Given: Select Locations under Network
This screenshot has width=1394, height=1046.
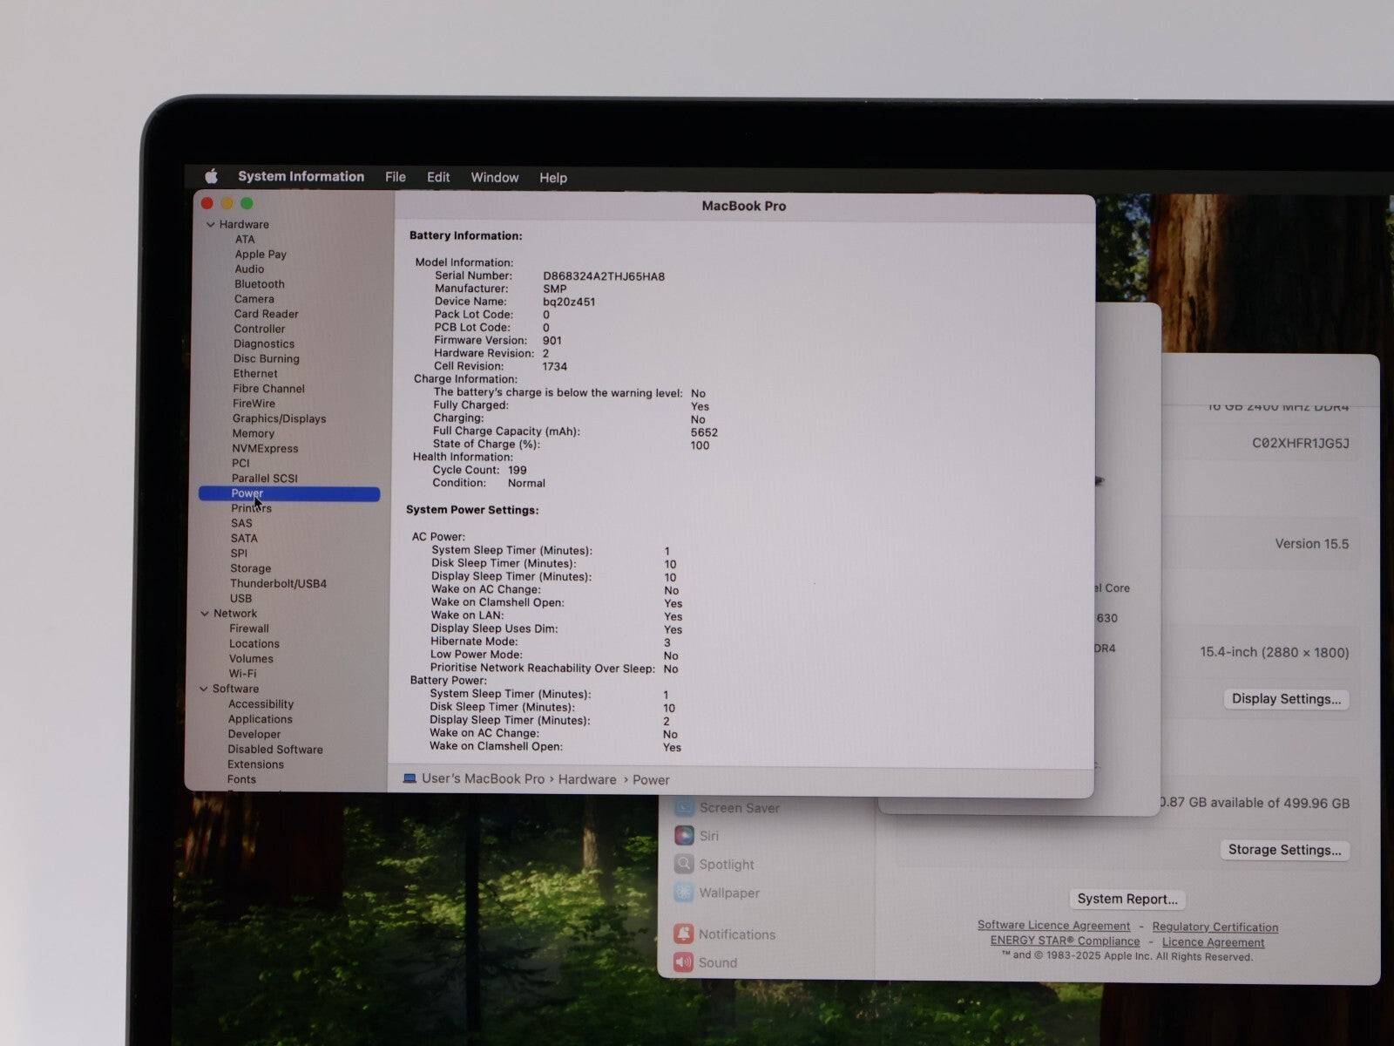Looking at the screenshot, I should click(254, 643).
